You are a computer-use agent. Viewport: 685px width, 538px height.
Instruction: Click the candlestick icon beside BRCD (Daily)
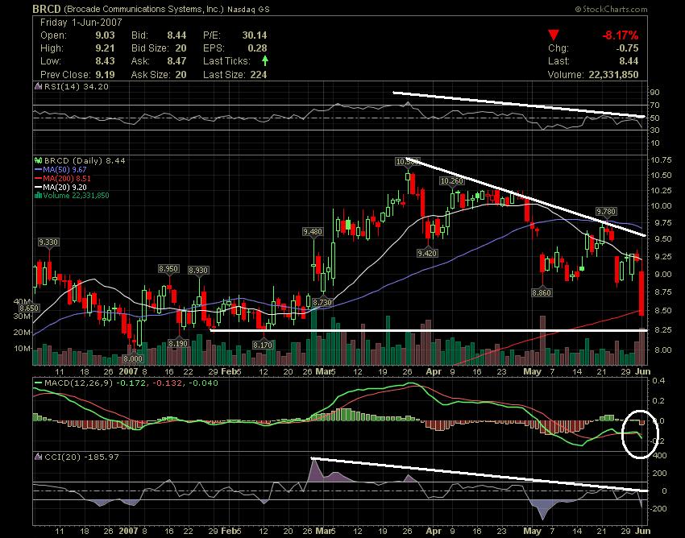pos(39,161)
